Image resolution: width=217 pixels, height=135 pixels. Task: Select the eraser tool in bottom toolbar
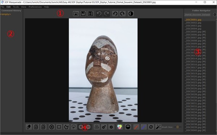click(x=29, y=127)
